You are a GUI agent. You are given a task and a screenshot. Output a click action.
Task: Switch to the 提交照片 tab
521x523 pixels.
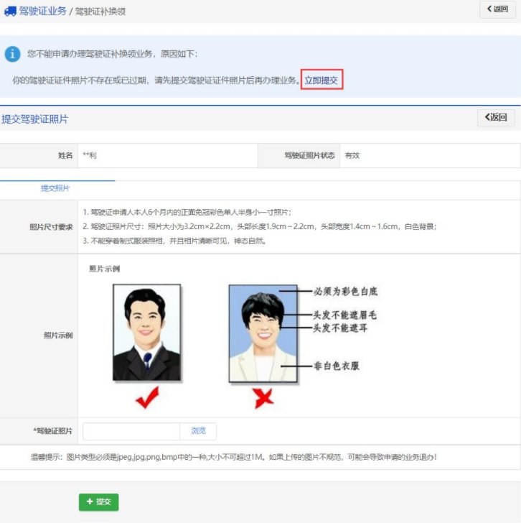55,188
